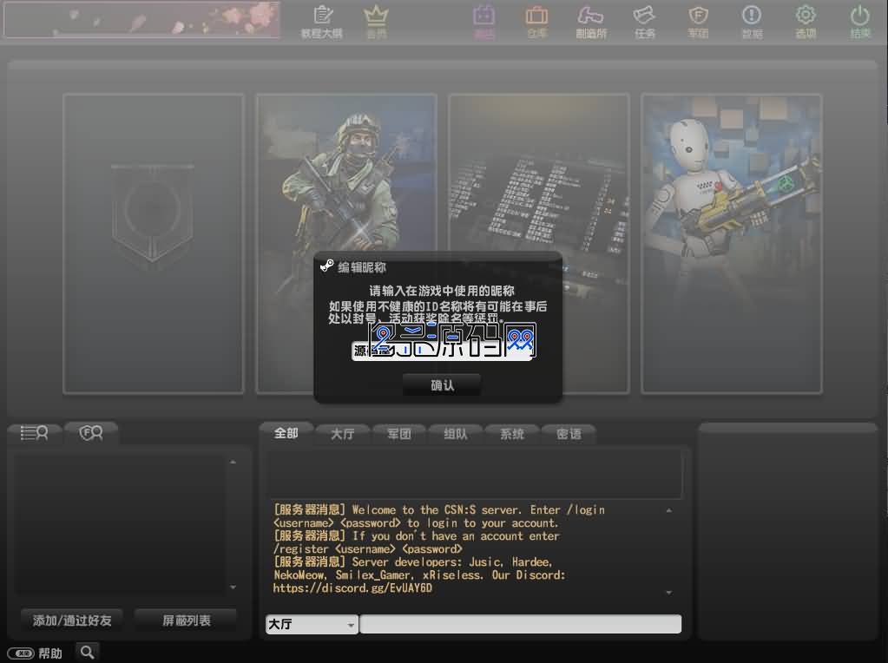Click chat log scroll up arrow
The image size is (888, 663).
(x=669, y=510)
